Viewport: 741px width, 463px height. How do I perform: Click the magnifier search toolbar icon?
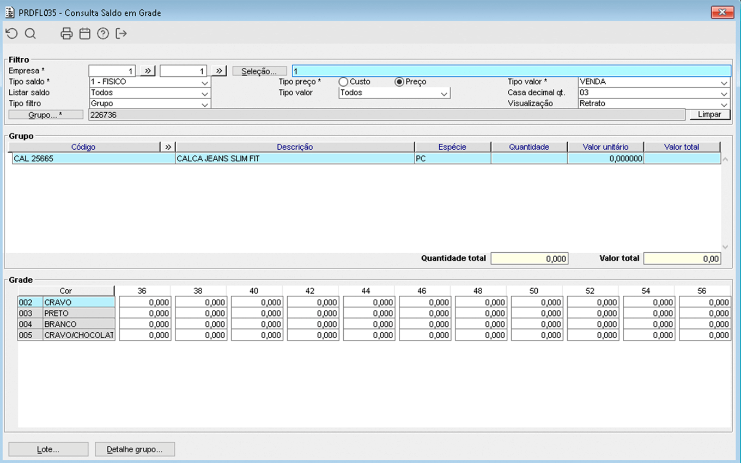[x=31, y=34]
